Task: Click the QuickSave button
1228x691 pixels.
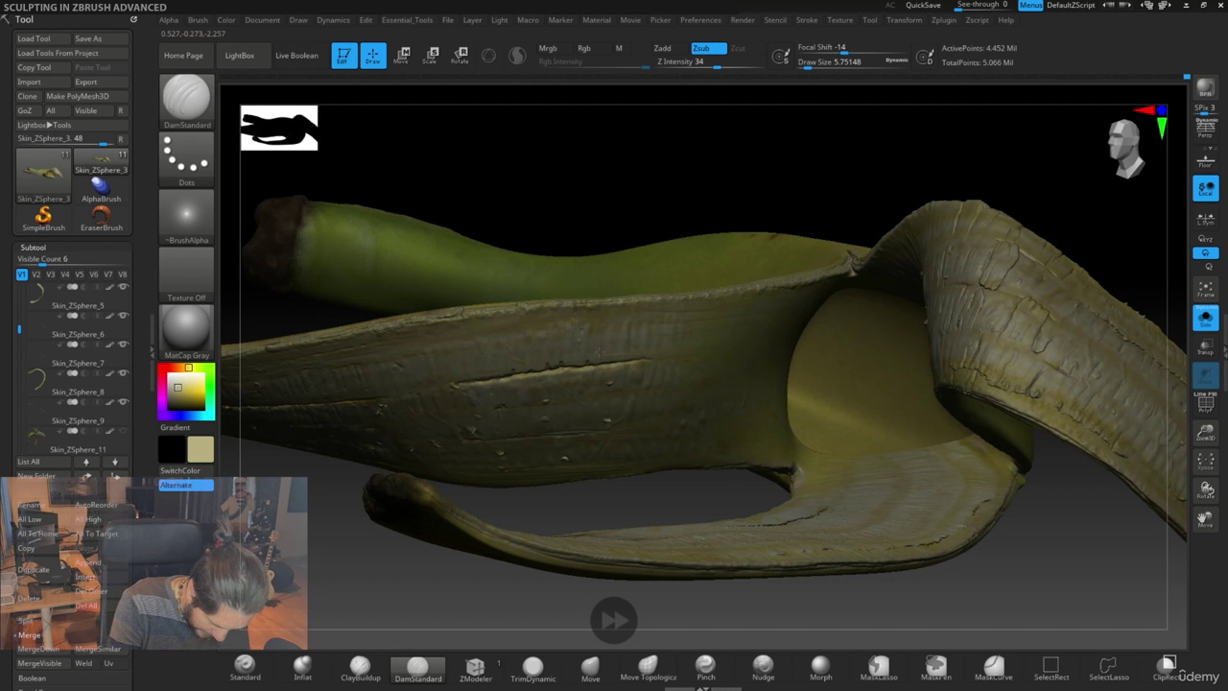Action: (923, 5)
